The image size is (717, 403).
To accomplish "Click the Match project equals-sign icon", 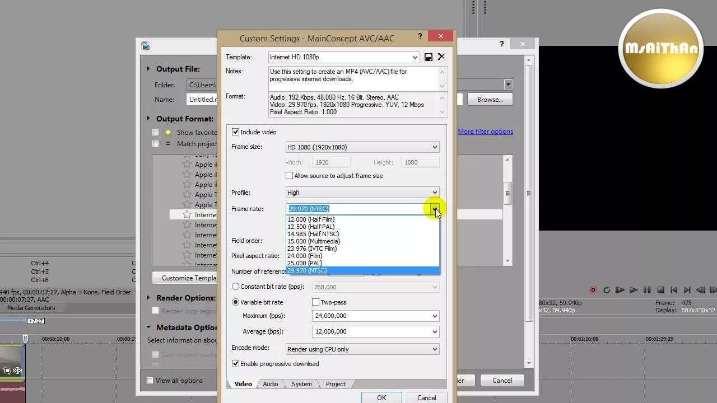I will click(168, 144).
